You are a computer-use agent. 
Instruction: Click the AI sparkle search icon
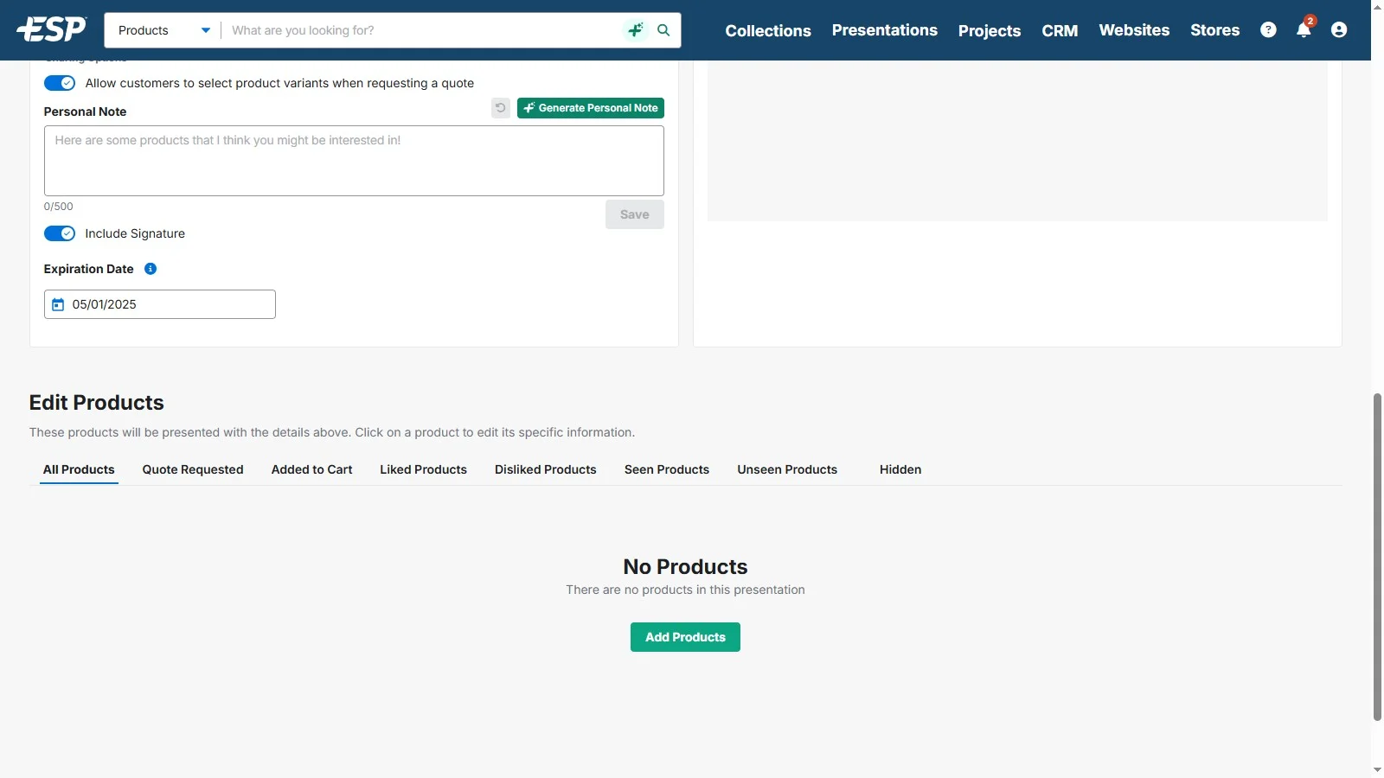[636, 30]
